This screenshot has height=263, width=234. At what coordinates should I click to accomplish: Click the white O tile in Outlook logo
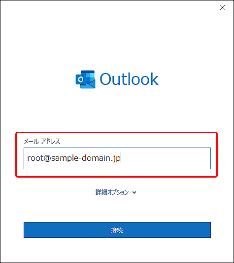[81, 79]
